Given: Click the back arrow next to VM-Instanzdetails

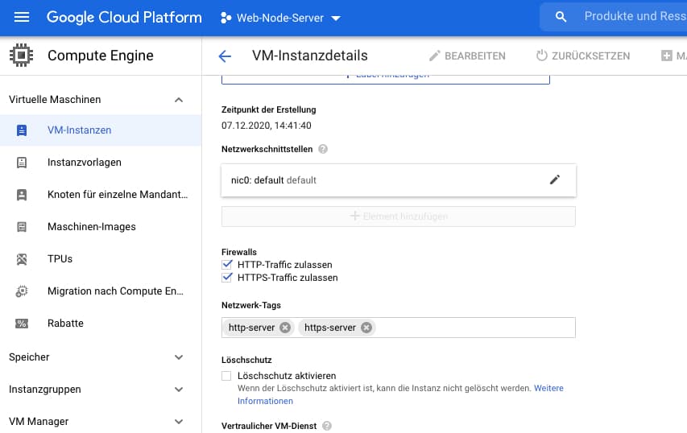Looking at the screenshot, I should (x=225, y=56).
